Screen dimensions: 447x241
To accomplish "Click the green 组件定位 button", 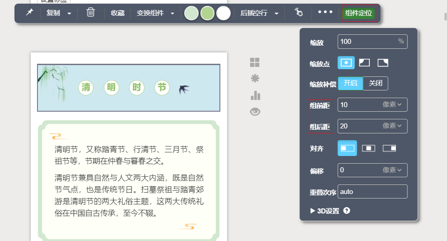I will coord(359,13).
